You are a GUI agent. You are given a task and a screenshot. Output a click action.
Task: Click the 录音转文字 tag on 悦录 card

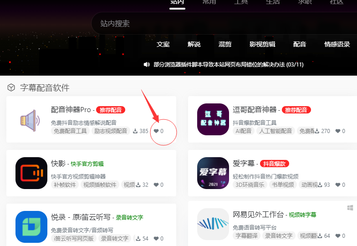pos(115,239)
